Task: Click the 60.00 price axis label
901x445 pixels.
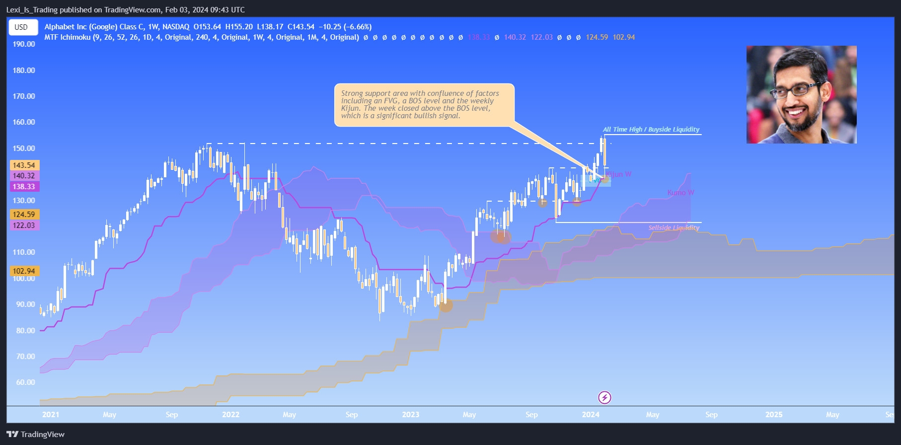Action: (25, 382)
